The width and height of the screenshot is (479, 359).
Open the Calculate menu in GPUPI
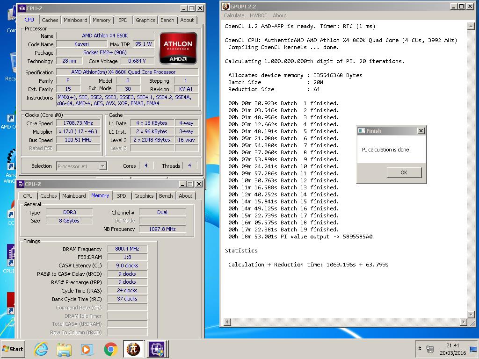234,15
